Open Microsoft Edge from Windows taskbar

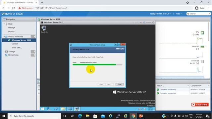tap(80, 116)
